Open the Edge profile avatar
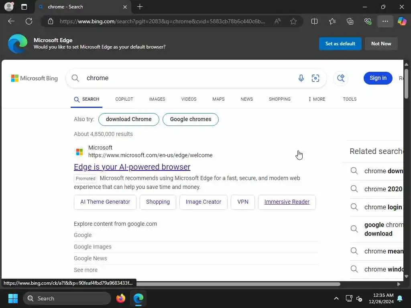This screenshot has height=308, width=411. (x=9, y=6)
